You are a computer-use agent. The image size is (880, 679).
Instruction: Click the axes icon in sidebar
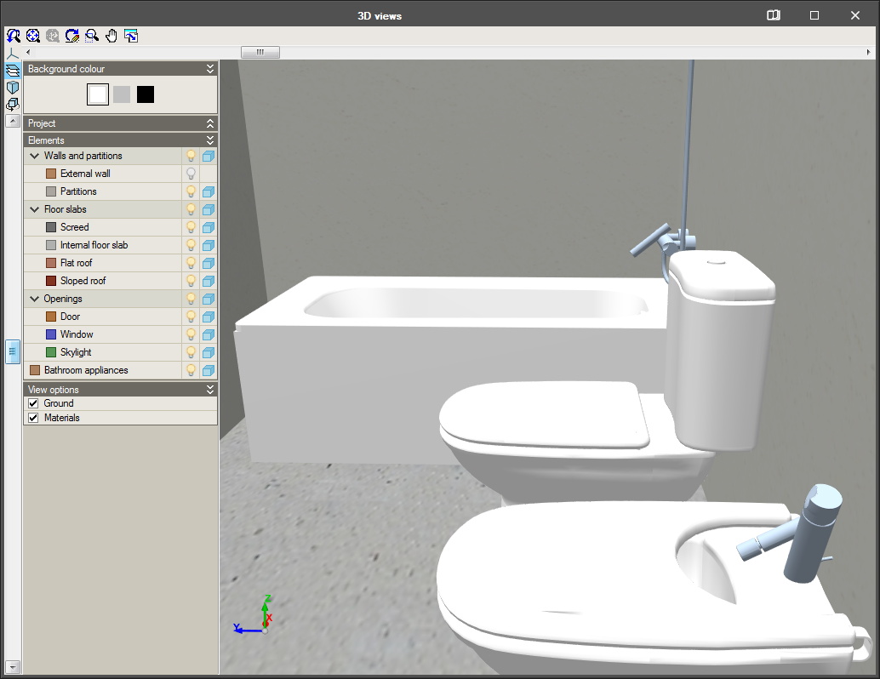click(x=13, y=54)
